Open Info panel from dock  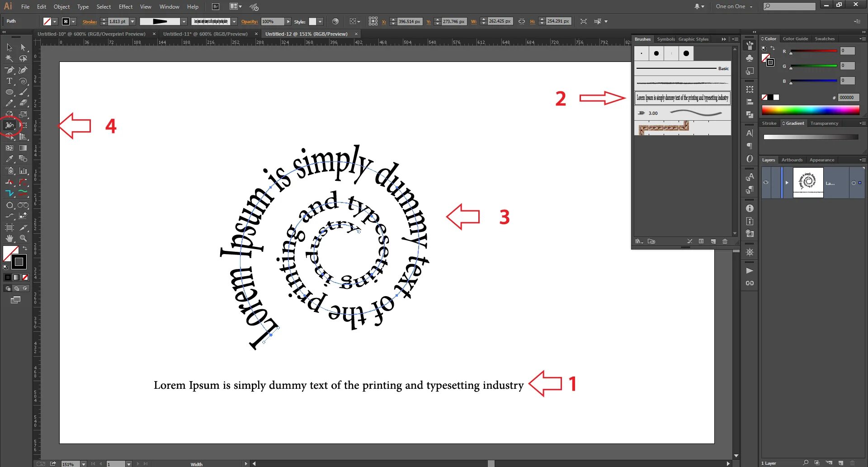tap(750, 208)
